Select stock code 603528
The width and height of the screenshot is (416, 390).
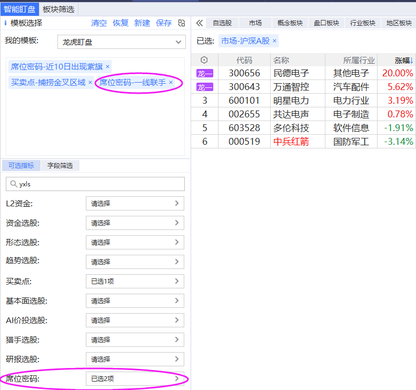click(x=244, y=128)
